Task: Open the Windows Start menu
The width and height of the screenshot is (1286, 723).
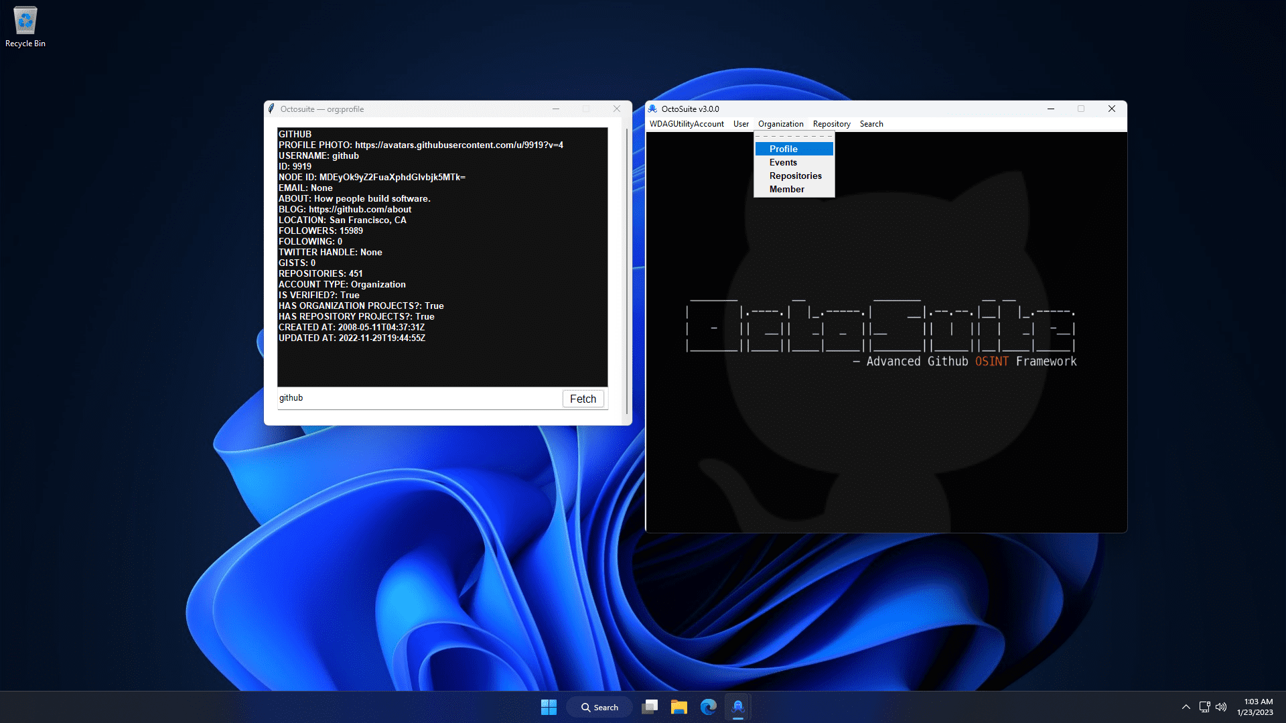Action: click(549, 707)
